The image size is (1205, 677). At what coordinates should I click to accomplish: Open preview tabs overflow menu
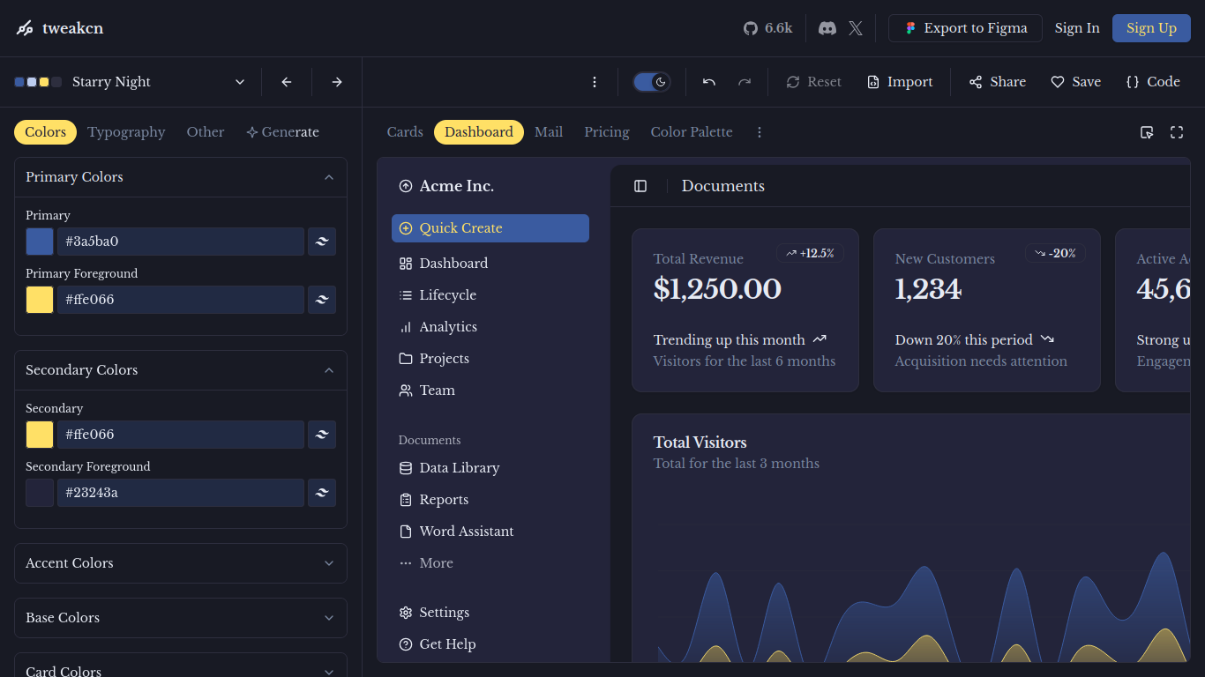tap(760, 132)
